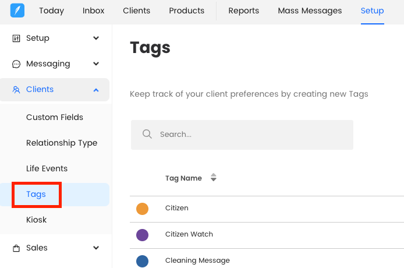
Task: Click the magnifying glass search icon
Action: click(147, 135)
